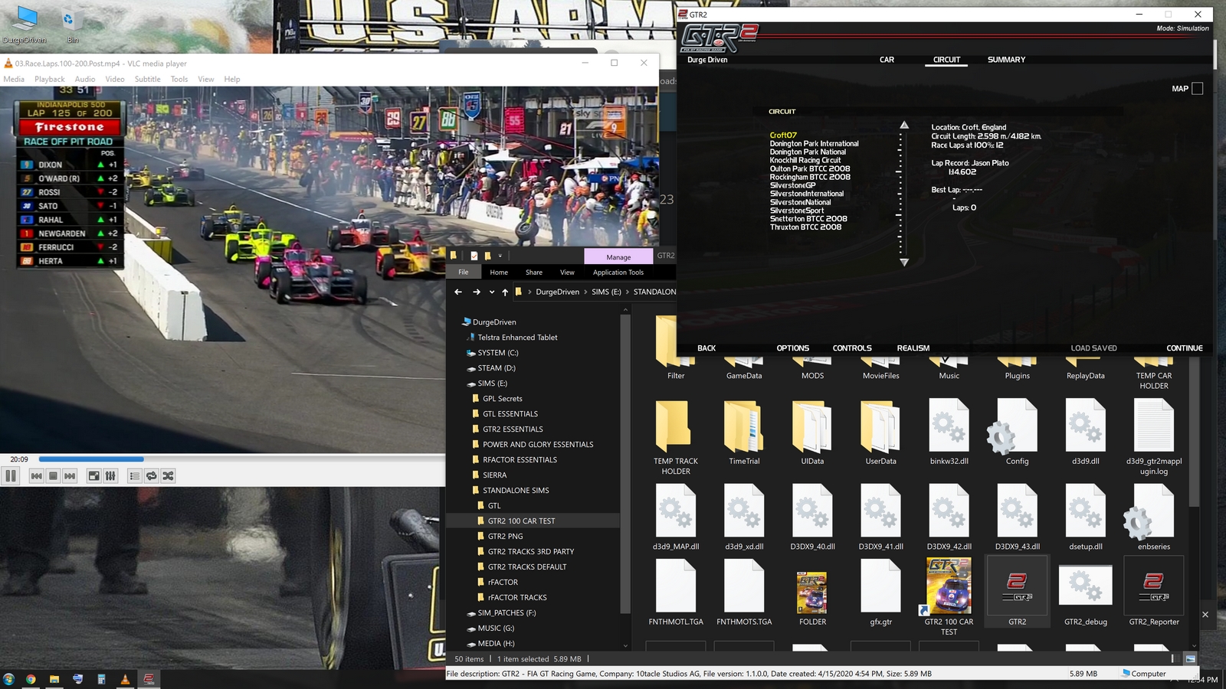1226x689 pixels.
Task: Open Explorer Share tab
Action: [x=534, y=273]
